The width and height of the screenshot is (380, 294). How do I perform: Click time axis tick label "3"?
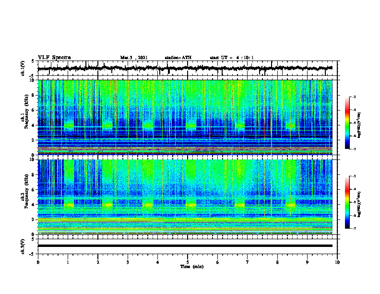coord(128,262)
